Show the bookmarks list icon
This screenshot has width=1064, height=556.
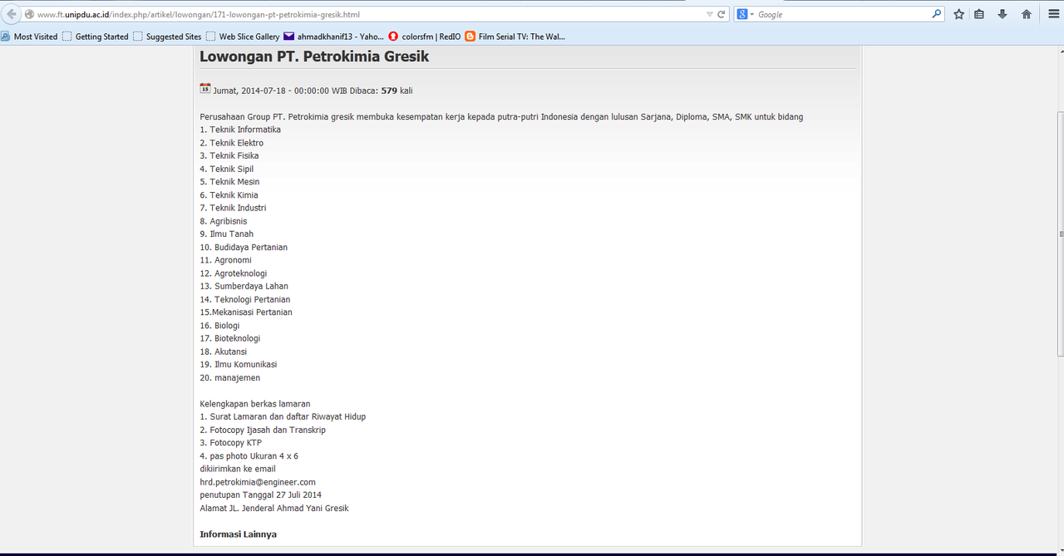(x=979, y=14)
